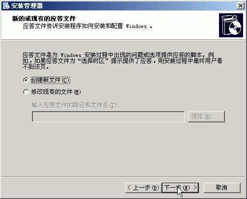247x199 pixels.
Task: Click the 输入应答文件的路径和文件名 label
Action: 76,105
